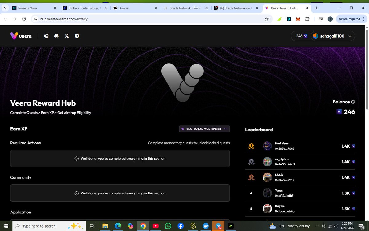Click cv_alphas leaderboard entry
This screenshot has width=369, height=231.
pos(300,162)
